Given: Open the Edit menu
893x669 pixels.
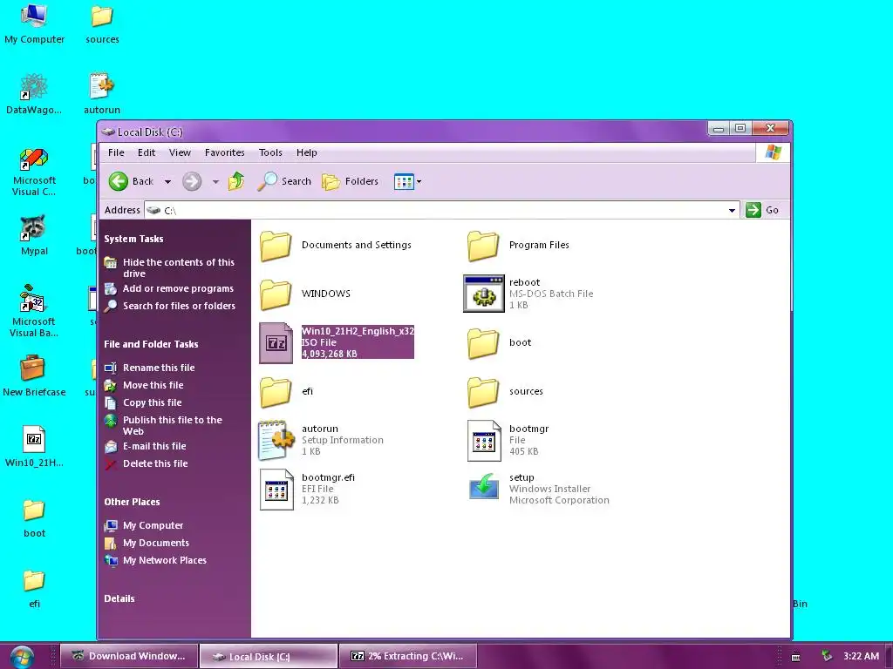Looking at the screenshot, I should pyautogui.click(x=147, y=152).
